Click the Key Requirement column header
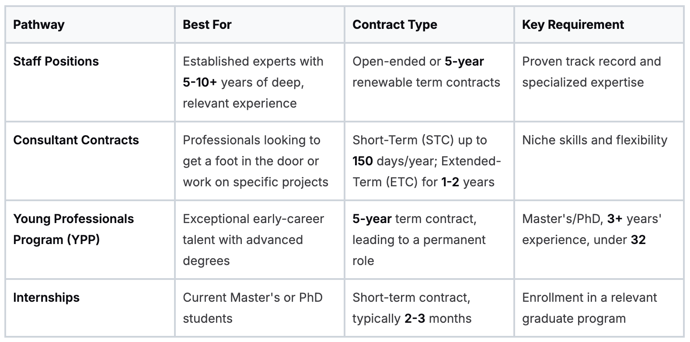Viewport: 690px width, 342px height. (599, 24)
